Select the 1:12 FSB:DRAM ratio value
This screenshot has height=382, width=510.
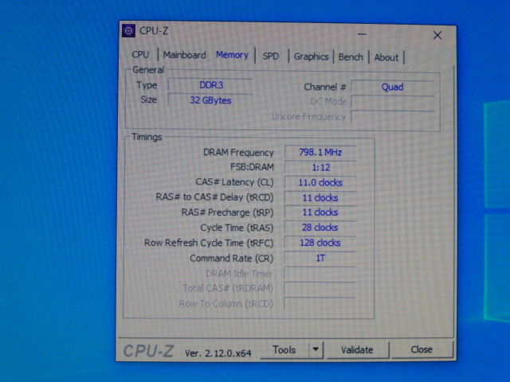pyautogui.click(x=320, y=167)
